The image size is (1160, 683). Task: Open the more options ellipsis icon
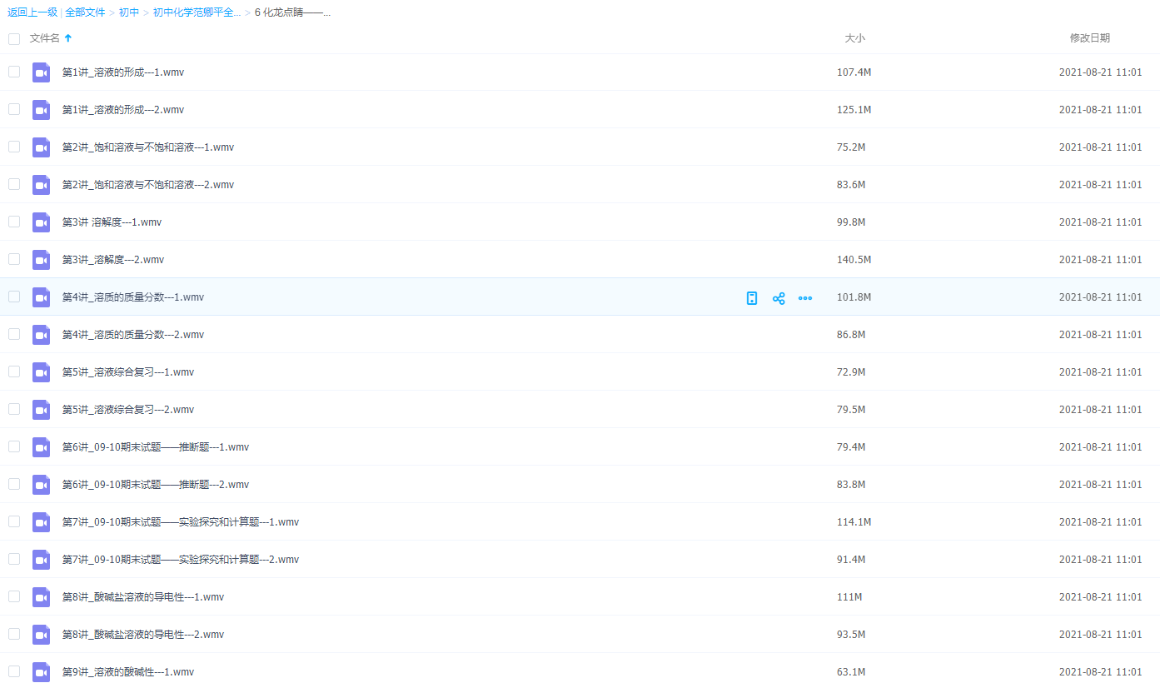[805, 298]
